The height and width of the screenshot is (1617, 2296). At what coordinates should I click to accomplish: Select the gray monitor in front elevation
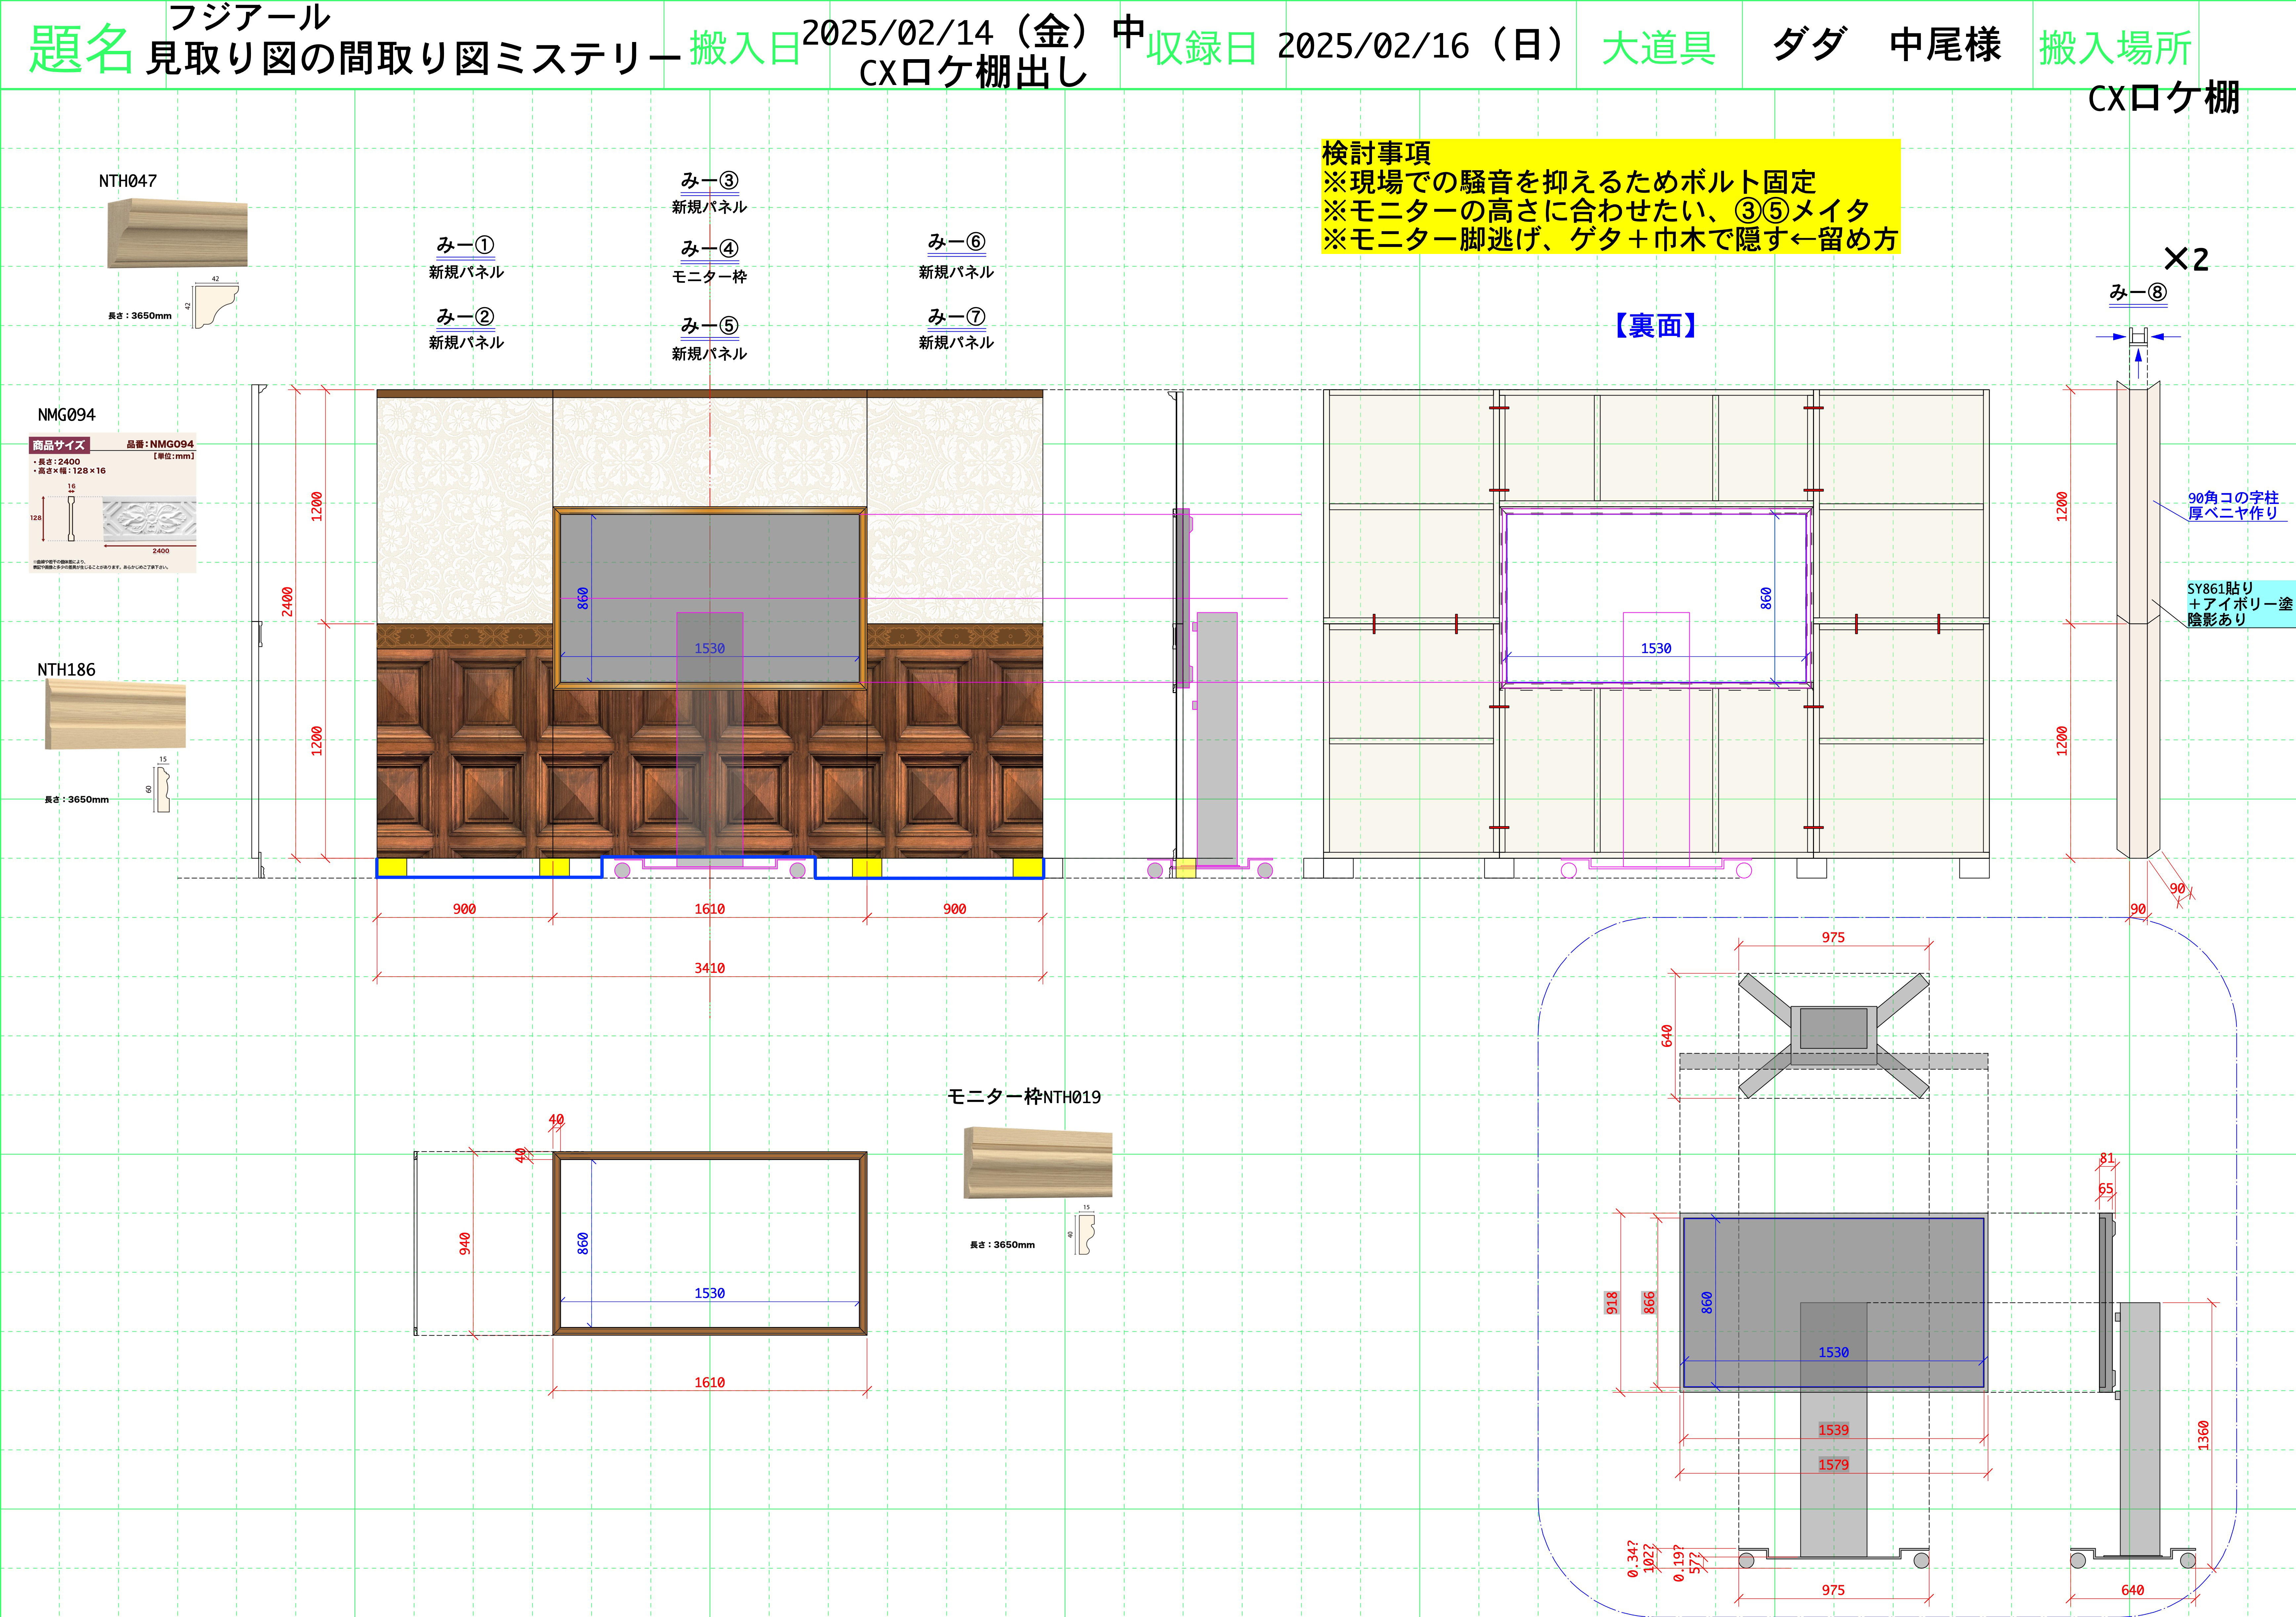710,598
